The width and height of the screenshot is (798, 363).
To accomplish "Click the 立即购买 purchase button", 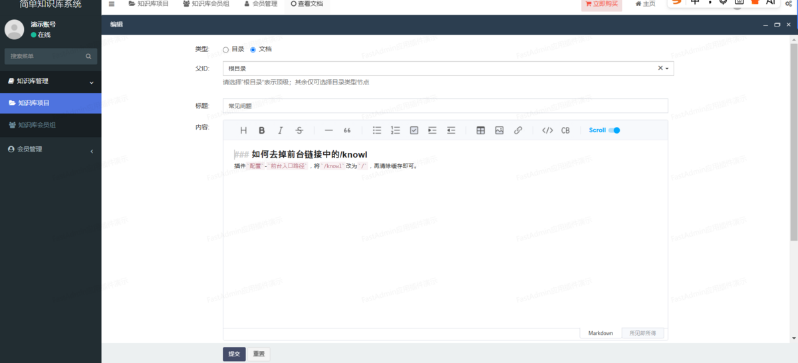I will click(602, 4).
